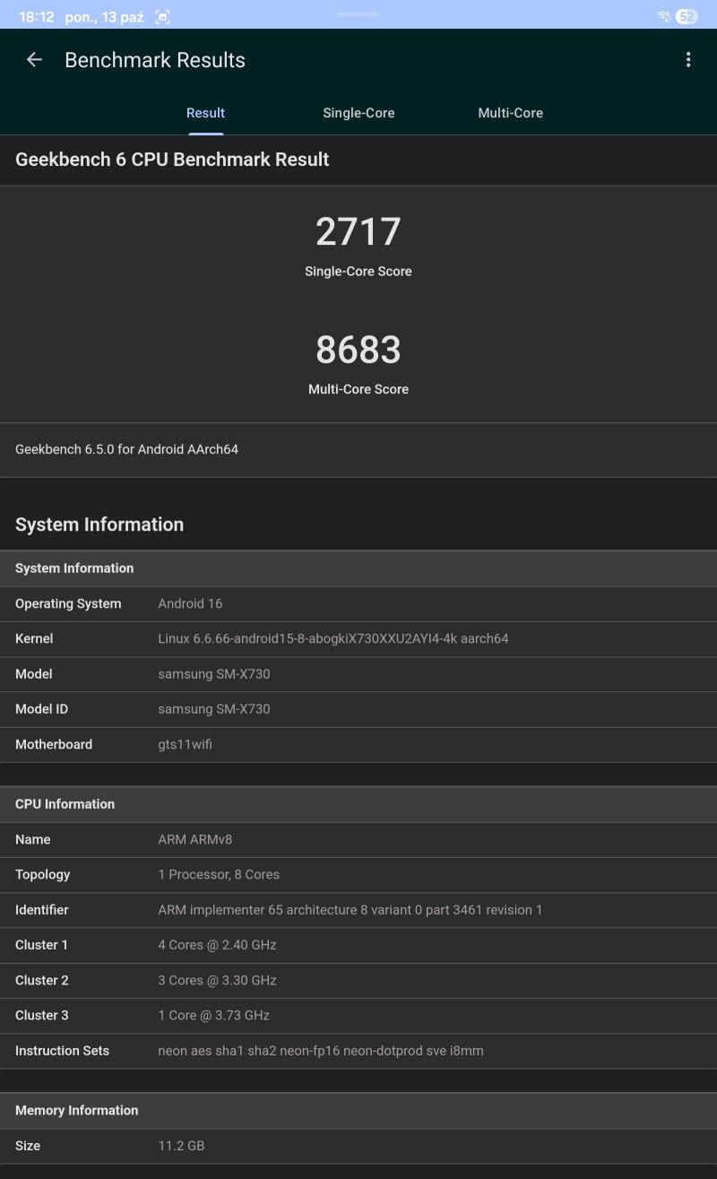Viewport: 717px width, 1179px height.
Task: Select the Kernel information row
Action: [x=358, y=638]
